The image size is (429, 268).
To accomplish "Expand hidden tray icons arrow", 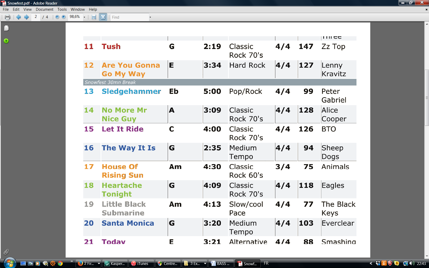I will pos(371,263).
